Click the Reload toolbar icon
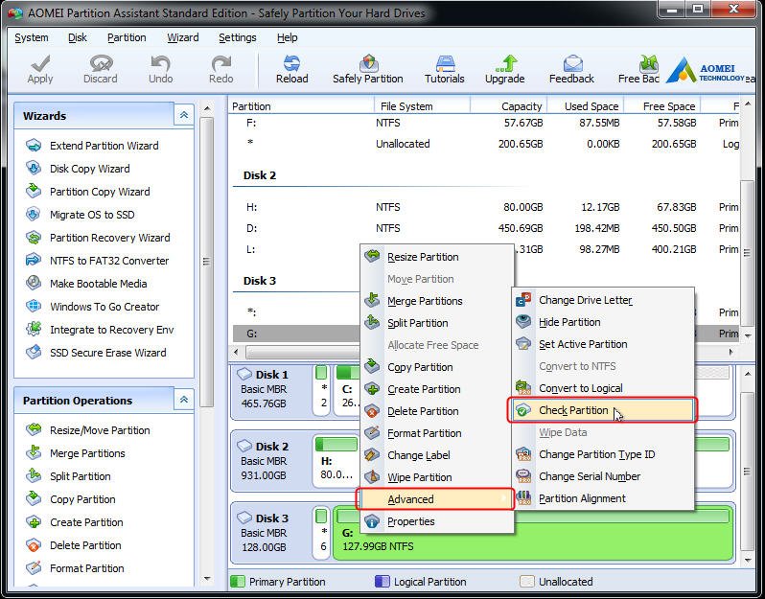Screen dimensions: 765x599 [x=291, y=69]
